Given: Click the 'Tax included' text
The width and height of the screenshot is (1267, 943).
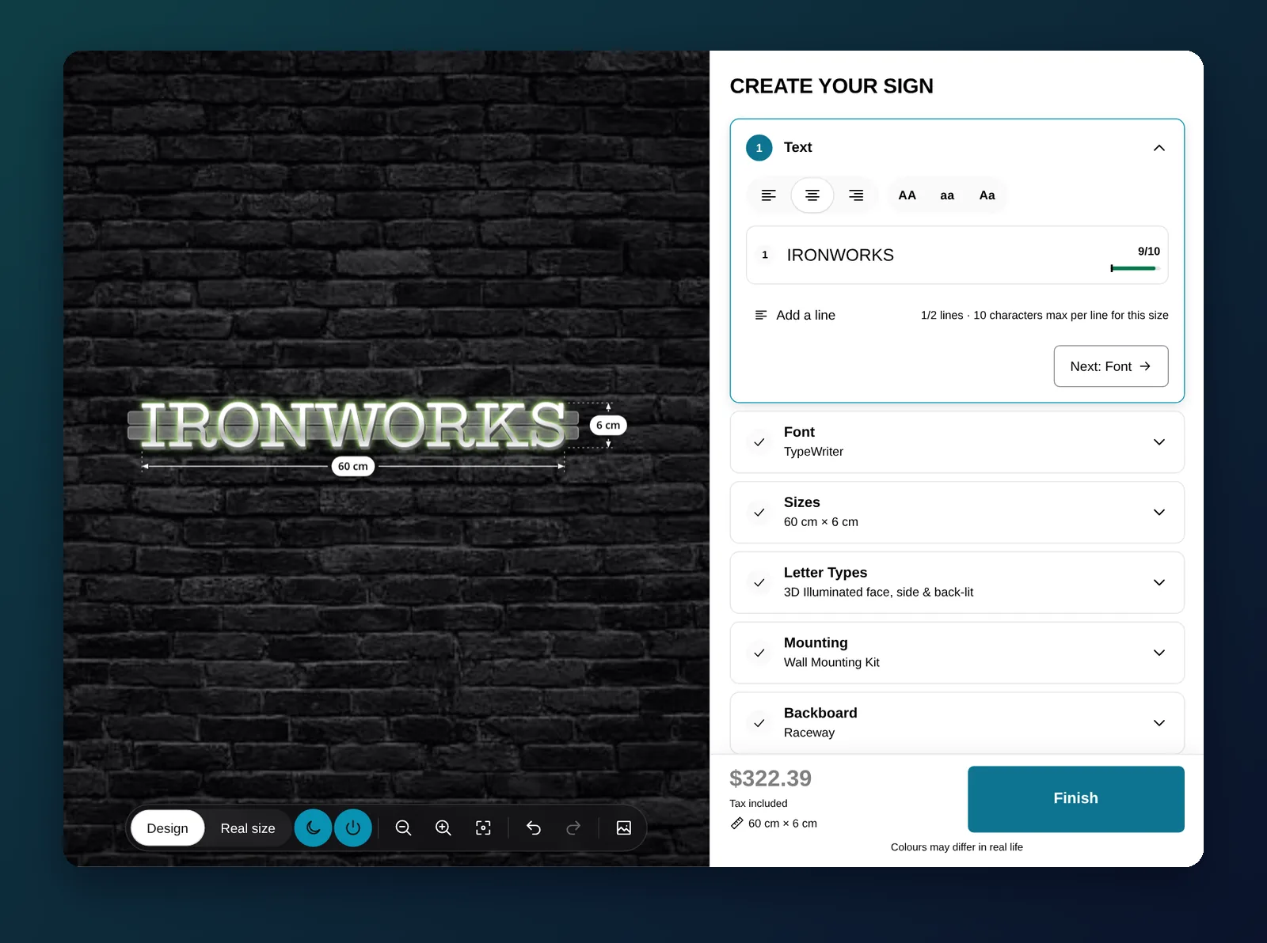Looking at the screenshot, I should (759, 804).
